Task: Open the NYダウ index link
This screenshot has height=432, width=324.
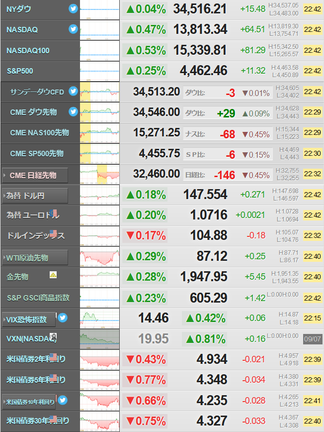Action: tap(19, 9)
